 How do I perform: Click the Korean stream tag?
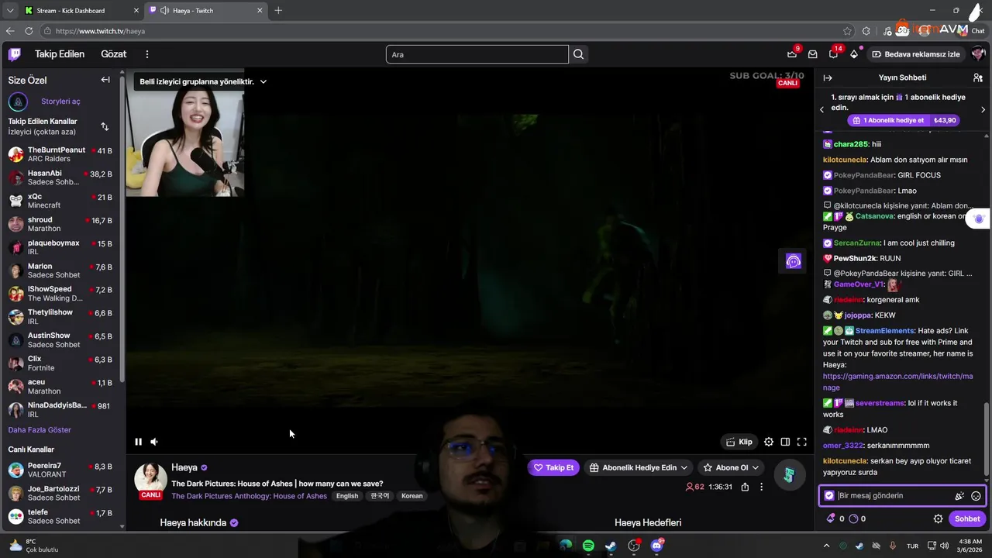pos(412,496)
